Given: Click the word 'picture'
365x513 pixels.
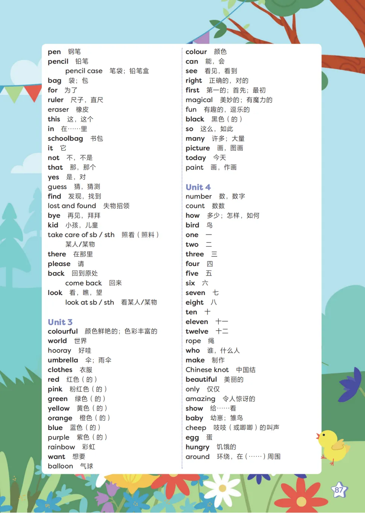Looking at the screenshot, I should (x=198, y=148).
